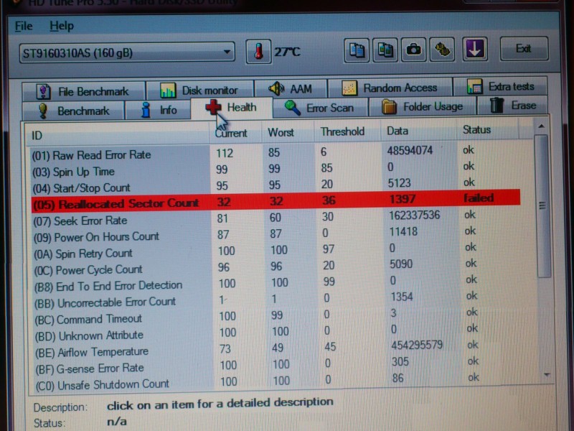Image resolution: width=574 pixels, height=431 pixels.
Task: Click the scrollbar up arrow
Action: pyautogui.click(x=542, y=126)
